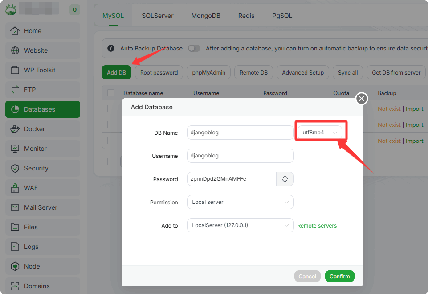Image resolution: width=428 pixels, height=294 pixels.
Task: Confirm adding the database
Action: pos(339,276)
